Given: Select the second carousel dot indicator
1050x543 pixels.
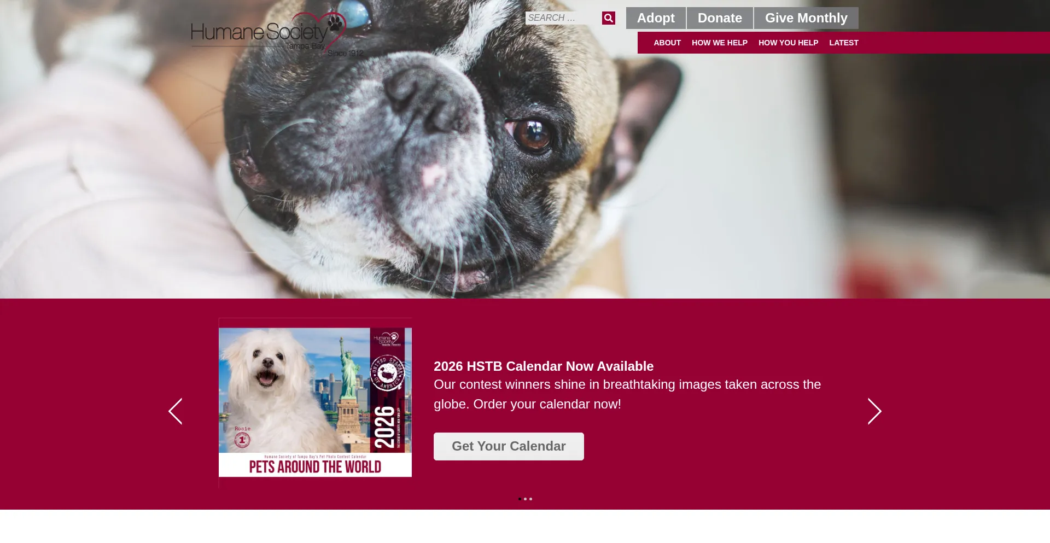Looking at the screenshot, I should tap(525, 499).
